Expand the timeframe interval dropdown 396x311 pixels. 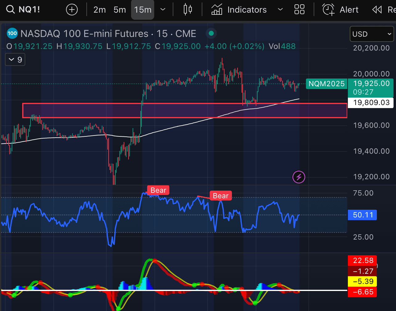[163, 10]
